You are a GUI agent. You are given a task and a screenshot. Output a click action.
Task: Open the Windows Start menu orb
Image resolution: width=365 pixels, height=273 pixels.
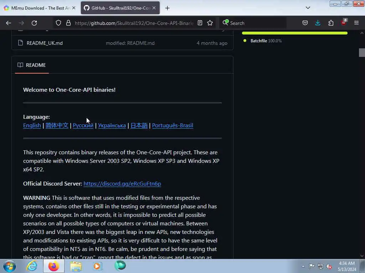tap(10, 266)
